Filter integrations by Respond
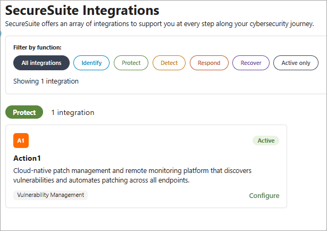Viewport: 327px width, 231px height. pyautogui.click(x=209, y=63)
